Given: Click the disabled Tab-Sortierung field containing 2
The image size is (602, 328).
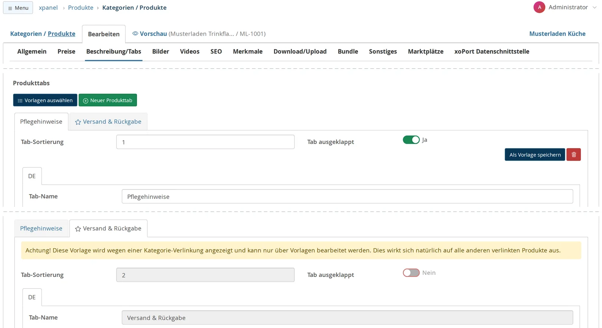Looking at the screenshot, I should tap(205, 275).
